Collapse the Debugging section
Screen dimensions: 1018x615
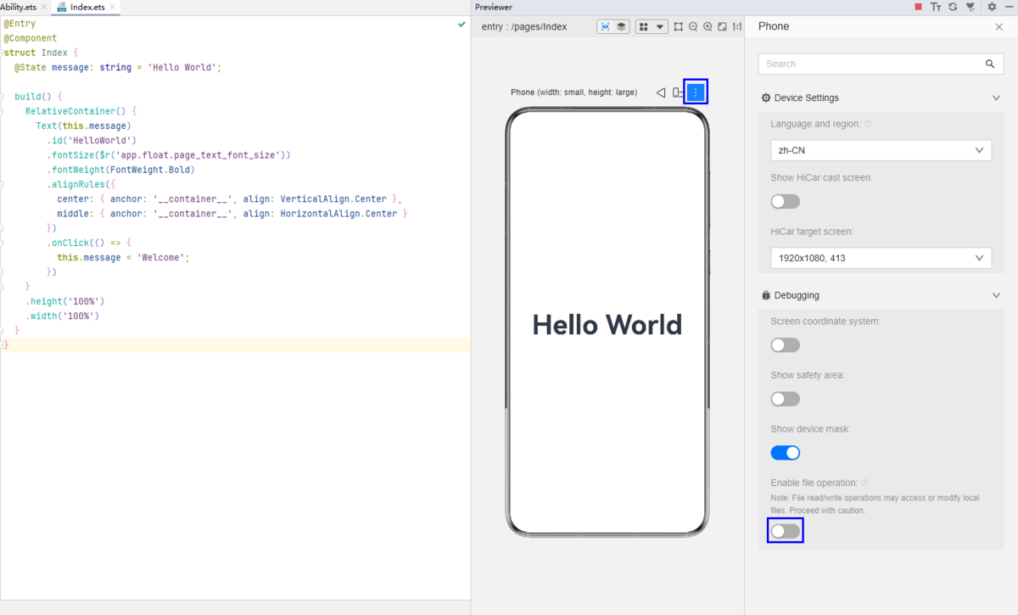coord(996,295)
